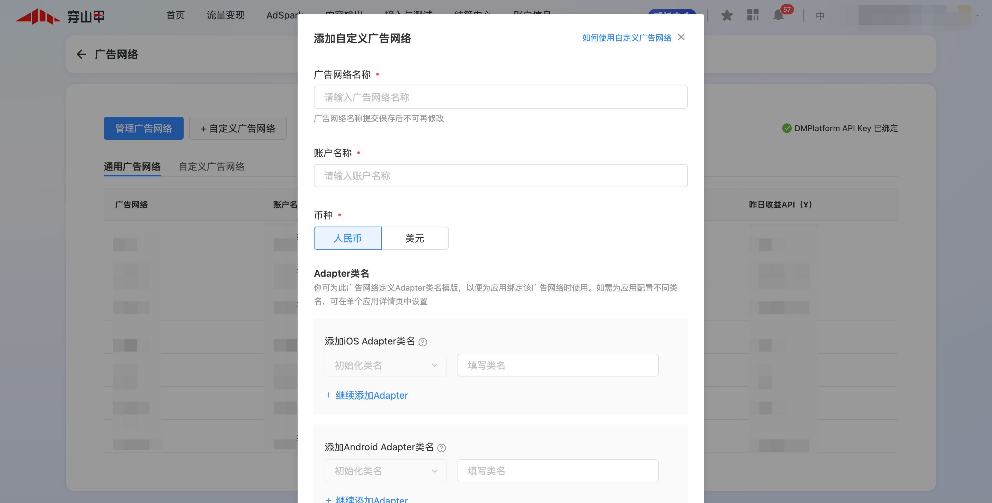The image size is (992, 503).
Task: Click help icon next to Android Adapter类名
Action: click(x=442, y=448)
